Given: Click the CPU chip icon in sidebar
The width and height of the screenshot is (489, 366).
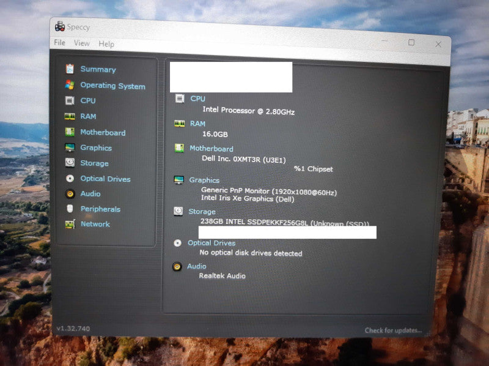Looking at the screenshot, I should pyautogui.click(x=70, y=100).
